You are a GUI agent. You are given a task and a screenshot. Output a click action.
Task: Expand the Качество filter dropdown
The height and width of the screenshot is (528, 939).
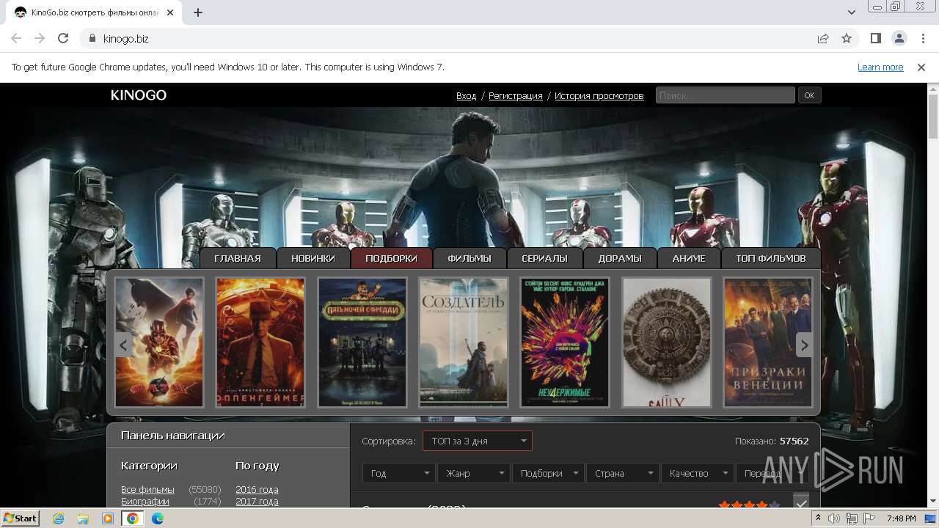point(698,473)
